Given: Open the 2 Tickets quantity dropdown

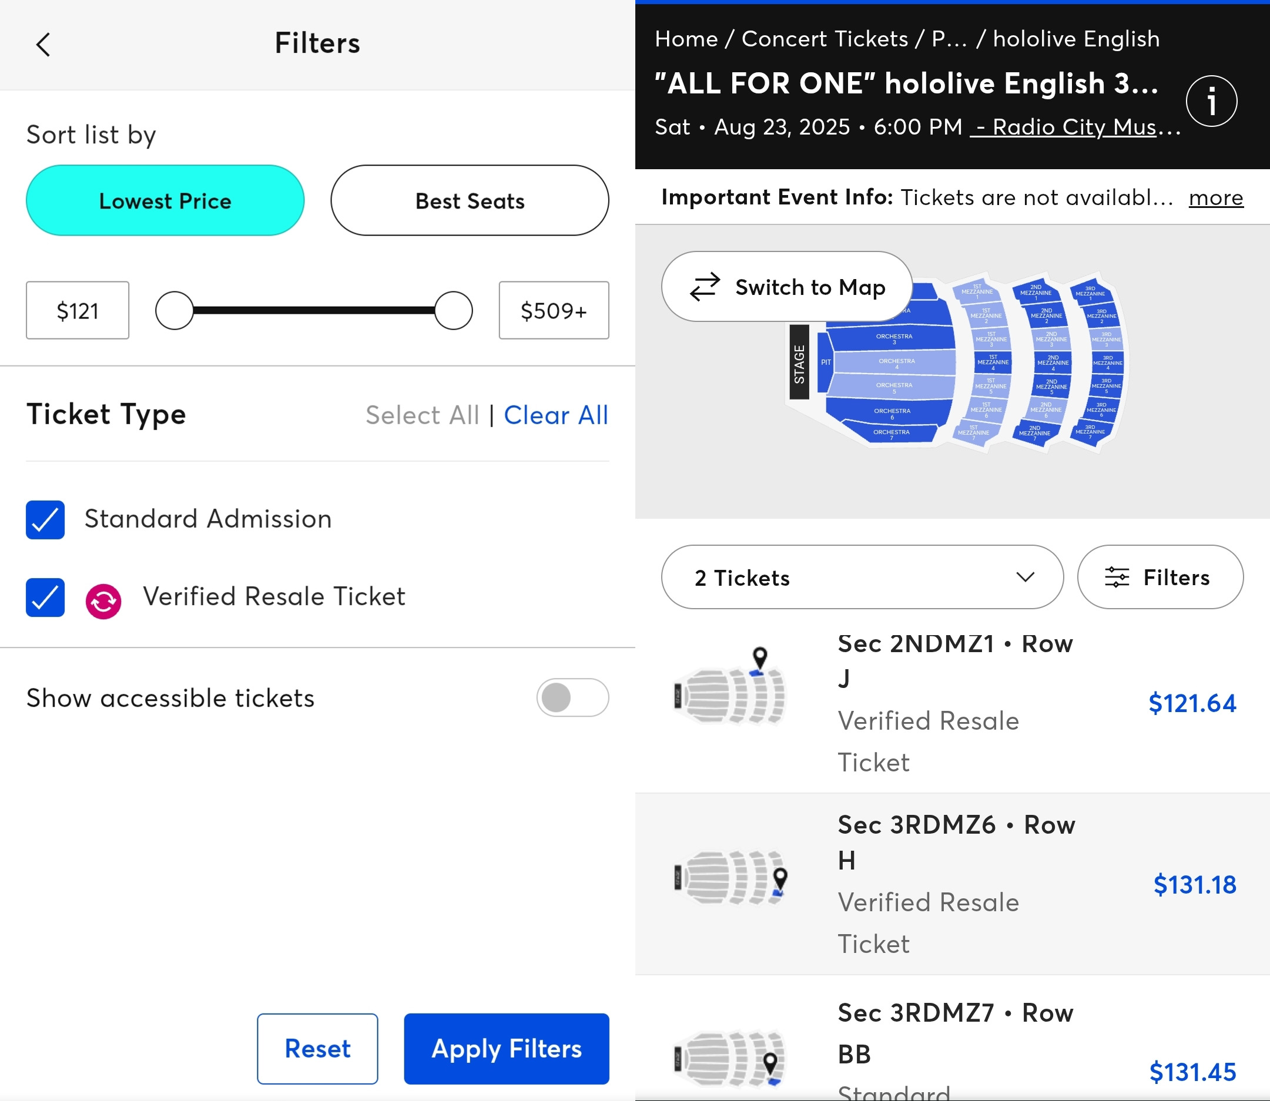Looking at the screenshot, I should 862,578.
